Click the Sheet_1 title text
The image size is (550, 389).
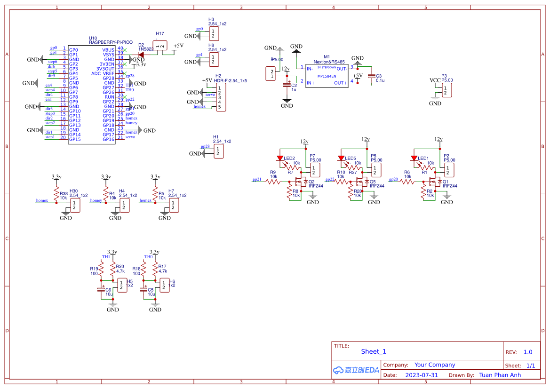[373, 351]
